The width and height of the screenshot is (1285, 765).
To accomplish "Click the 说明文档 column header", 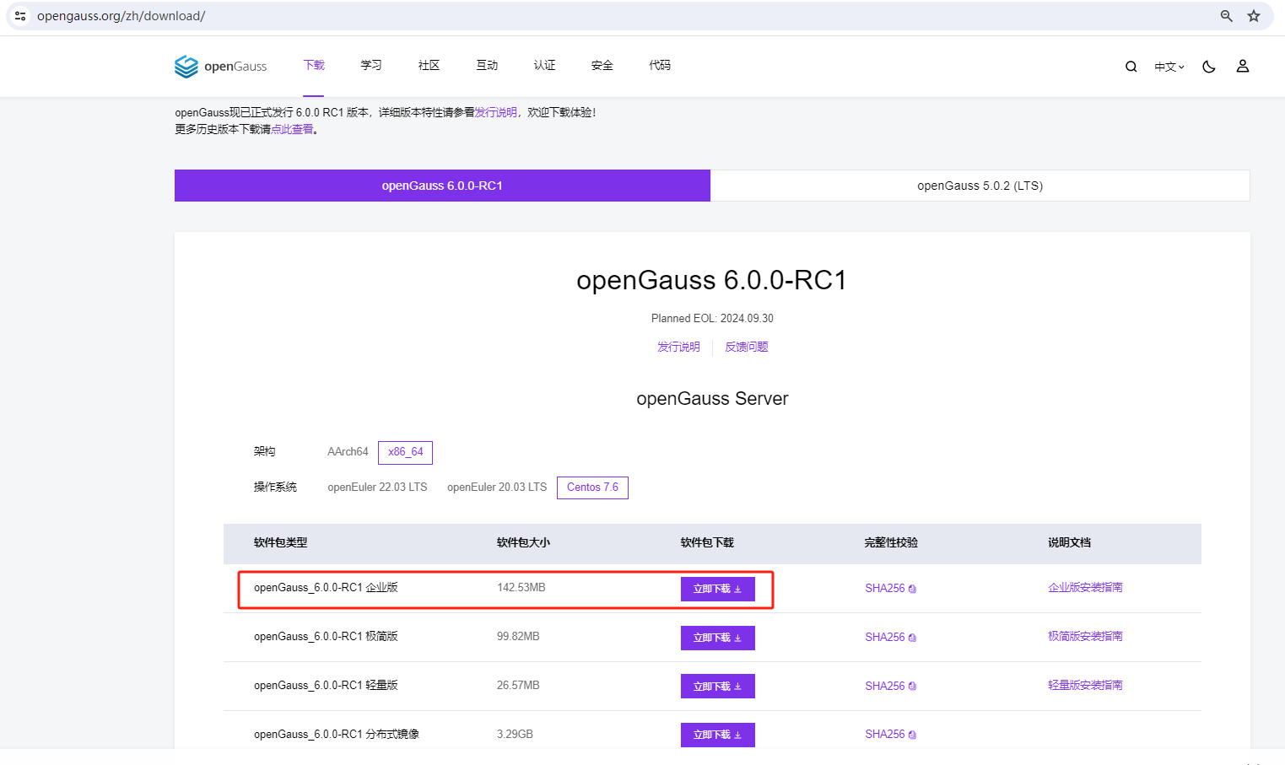I will (1070, 542).
